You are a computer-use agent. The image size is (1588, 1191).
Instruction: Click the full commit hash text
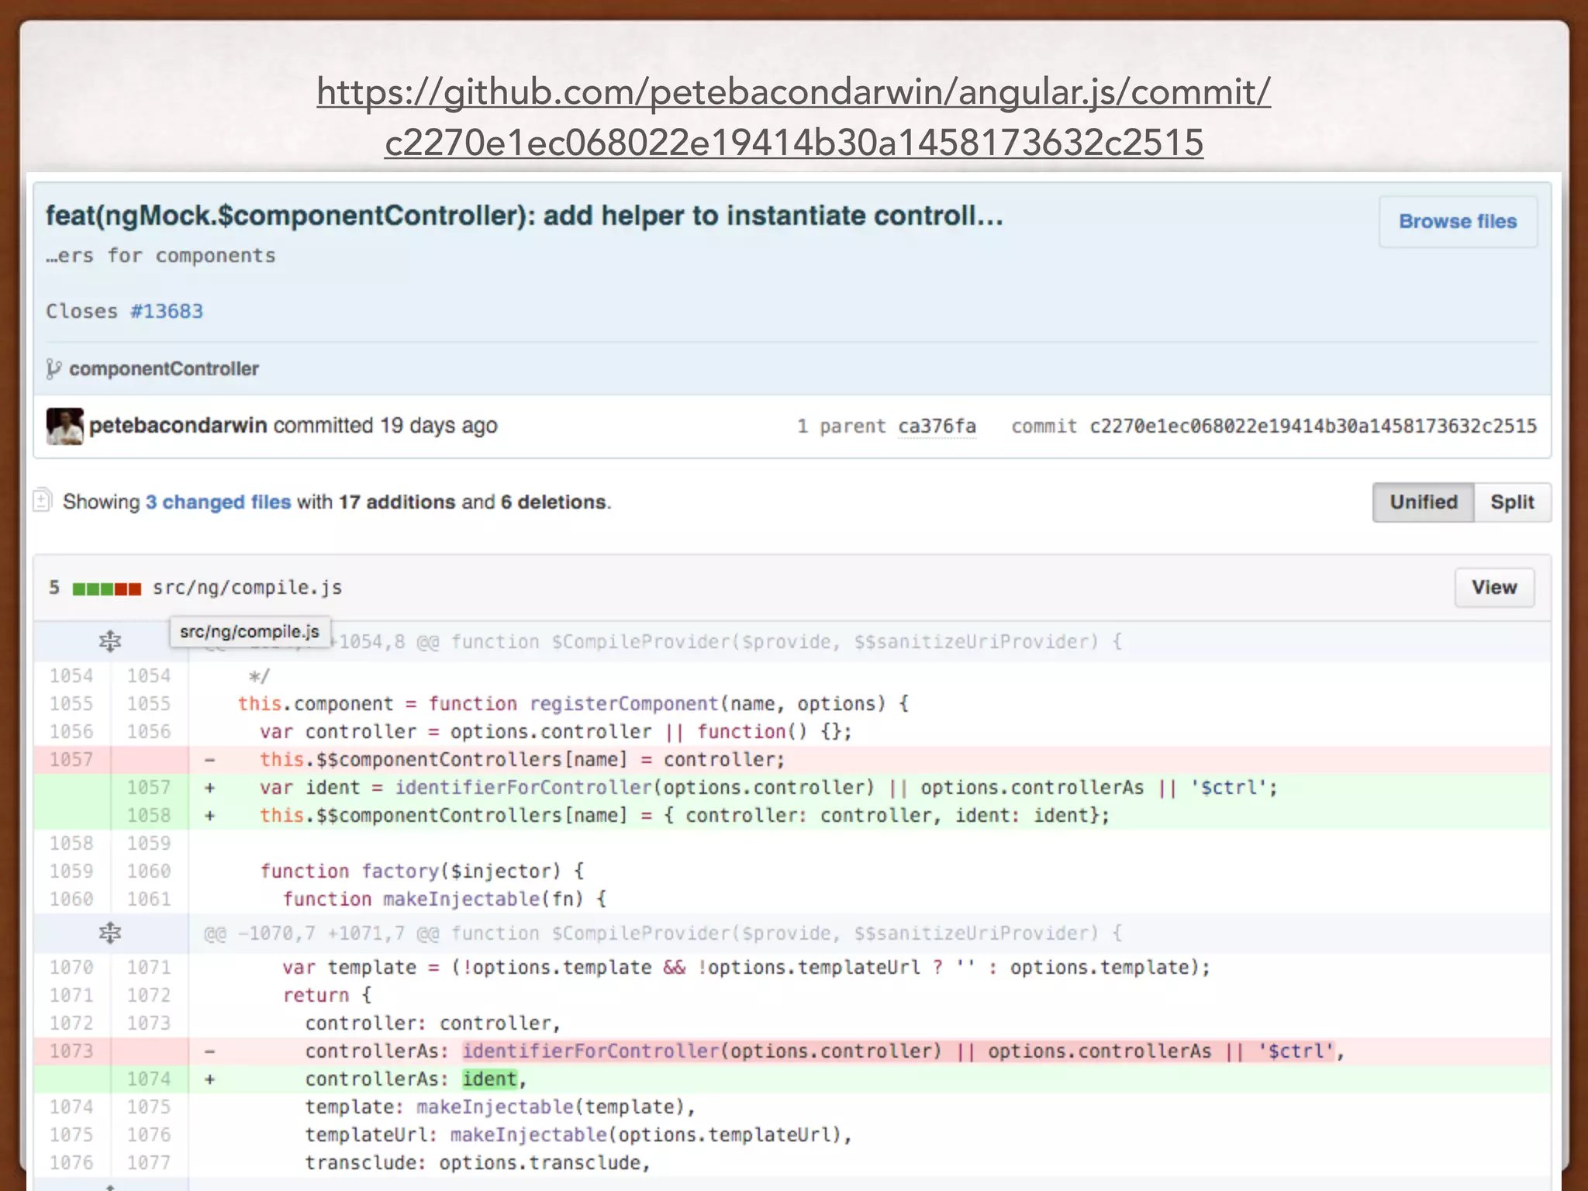pyautogui.click(x=1313, y=426)
